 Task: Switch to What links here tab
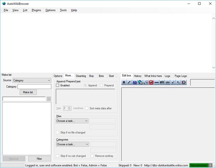153,76
